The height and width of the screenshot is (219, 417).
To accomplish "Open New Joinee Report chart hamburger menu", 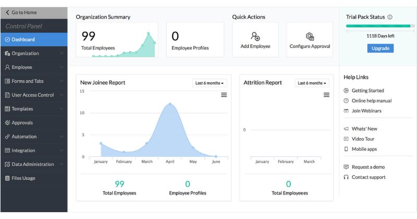I will [224, 95].
